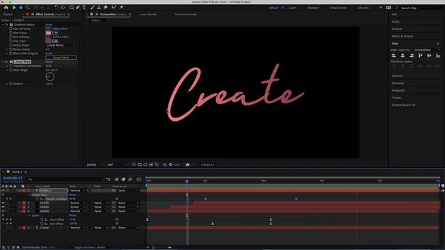Toggle stopwatch for Wipe Angle property

(11, 70)
